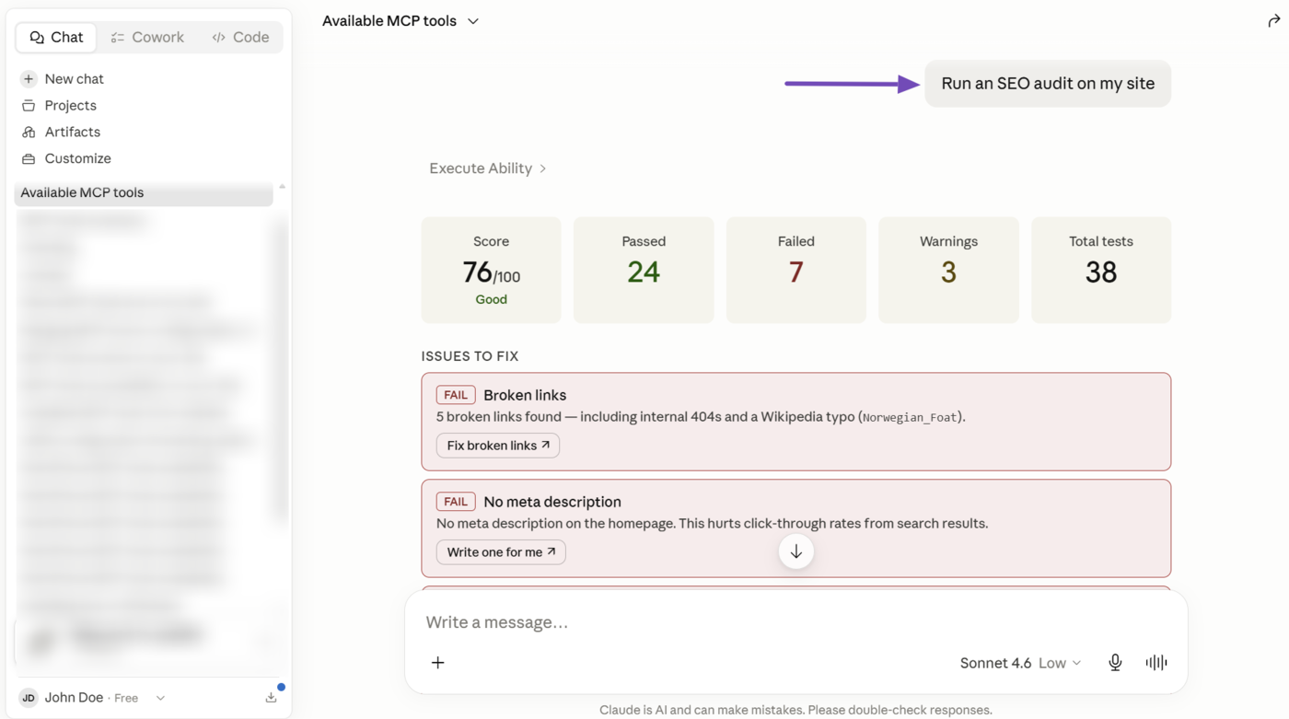The height and width of the screenshot is (719, 1289).
Task: Start a New chat
Action: (74, 79)
